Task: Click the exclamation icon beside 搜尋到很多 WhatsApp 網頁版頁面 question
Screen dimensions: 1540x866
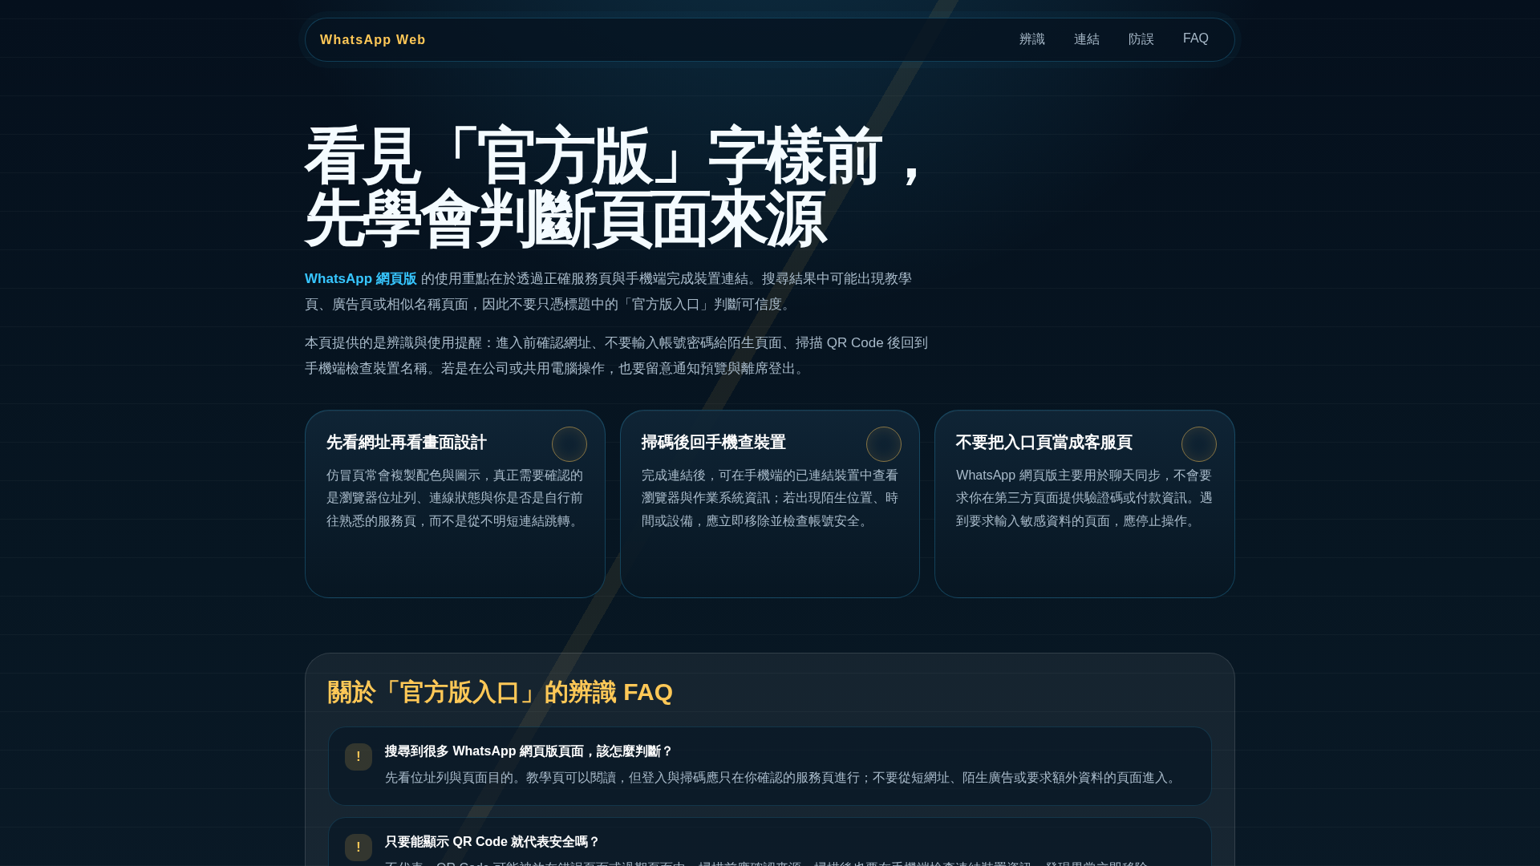Action: pyautogui.click(x=359, y=757)
